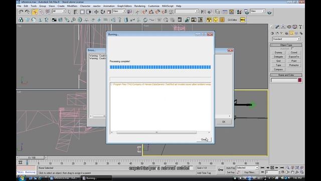Collapse the Object Type rollout

(286, 45)
